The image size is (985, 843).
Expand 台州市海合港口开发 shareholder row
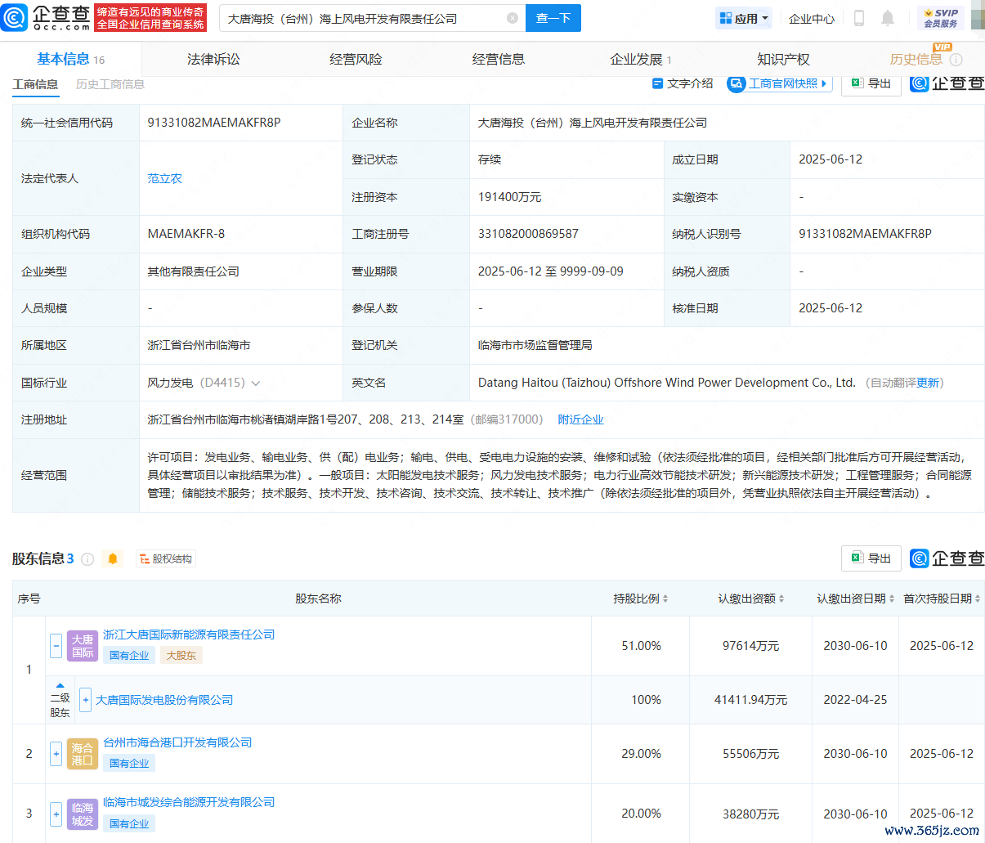click(x=56, y=754)
